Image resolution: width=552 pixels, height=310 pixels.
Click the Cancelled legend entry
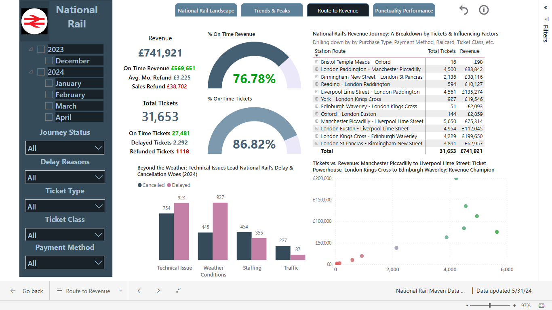(x=151, y=185)
